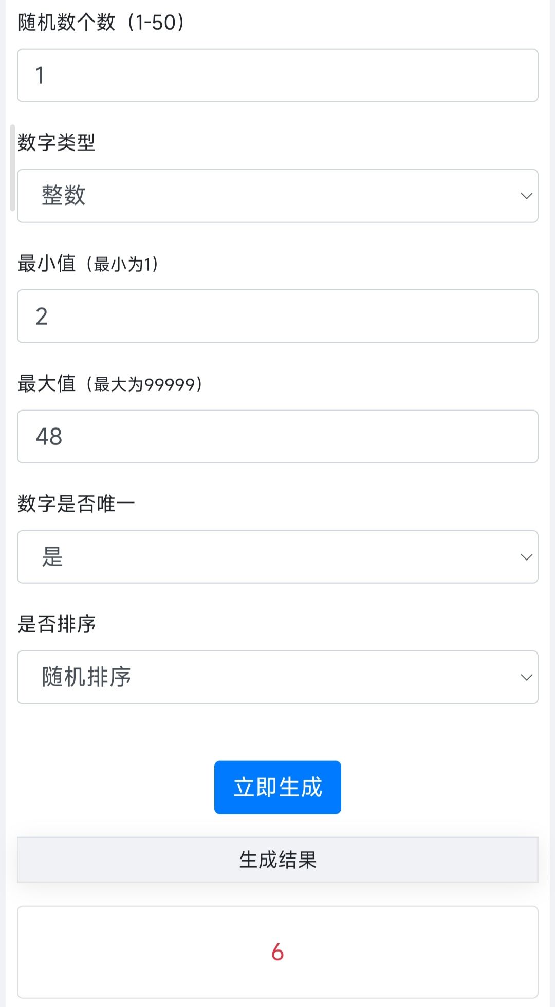
Task: Click the 立即生成 button
Action: [277, 787]
